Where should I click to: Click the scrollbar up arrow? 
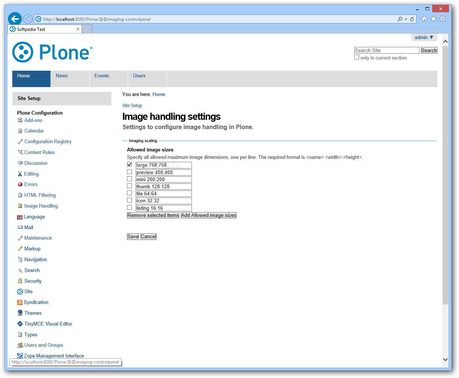tap(446, 42)
